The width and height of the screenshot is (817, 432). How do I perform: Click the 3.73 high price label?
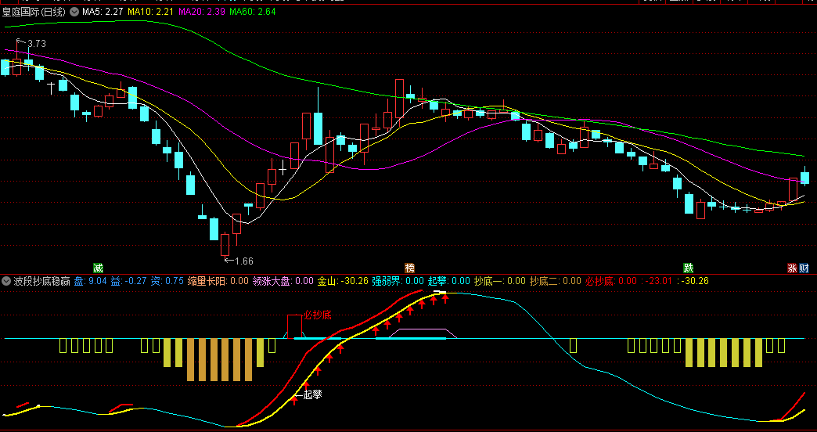tap(37, 44)
